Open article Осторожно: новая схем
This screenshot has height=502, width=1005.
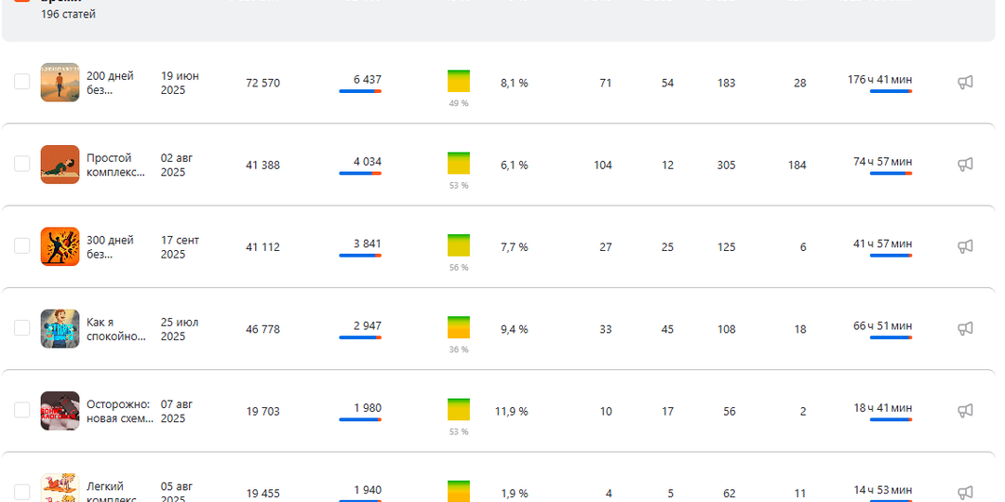pyautogui.click(x=120, y=411)
